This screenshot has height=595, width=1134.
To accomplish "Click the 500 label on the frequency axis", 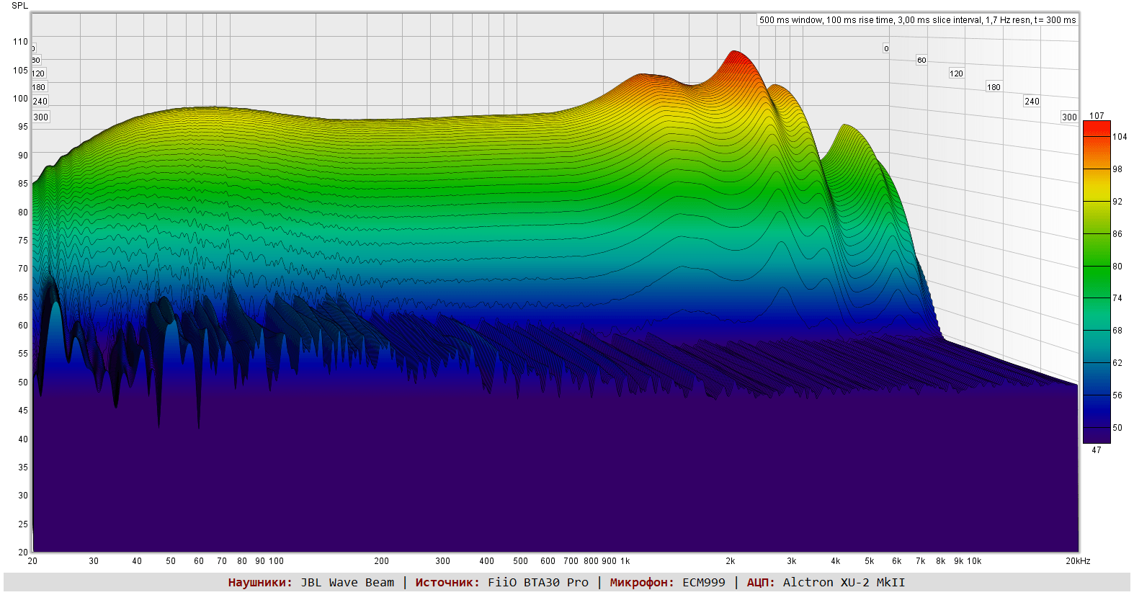I will tap(520, 561).
